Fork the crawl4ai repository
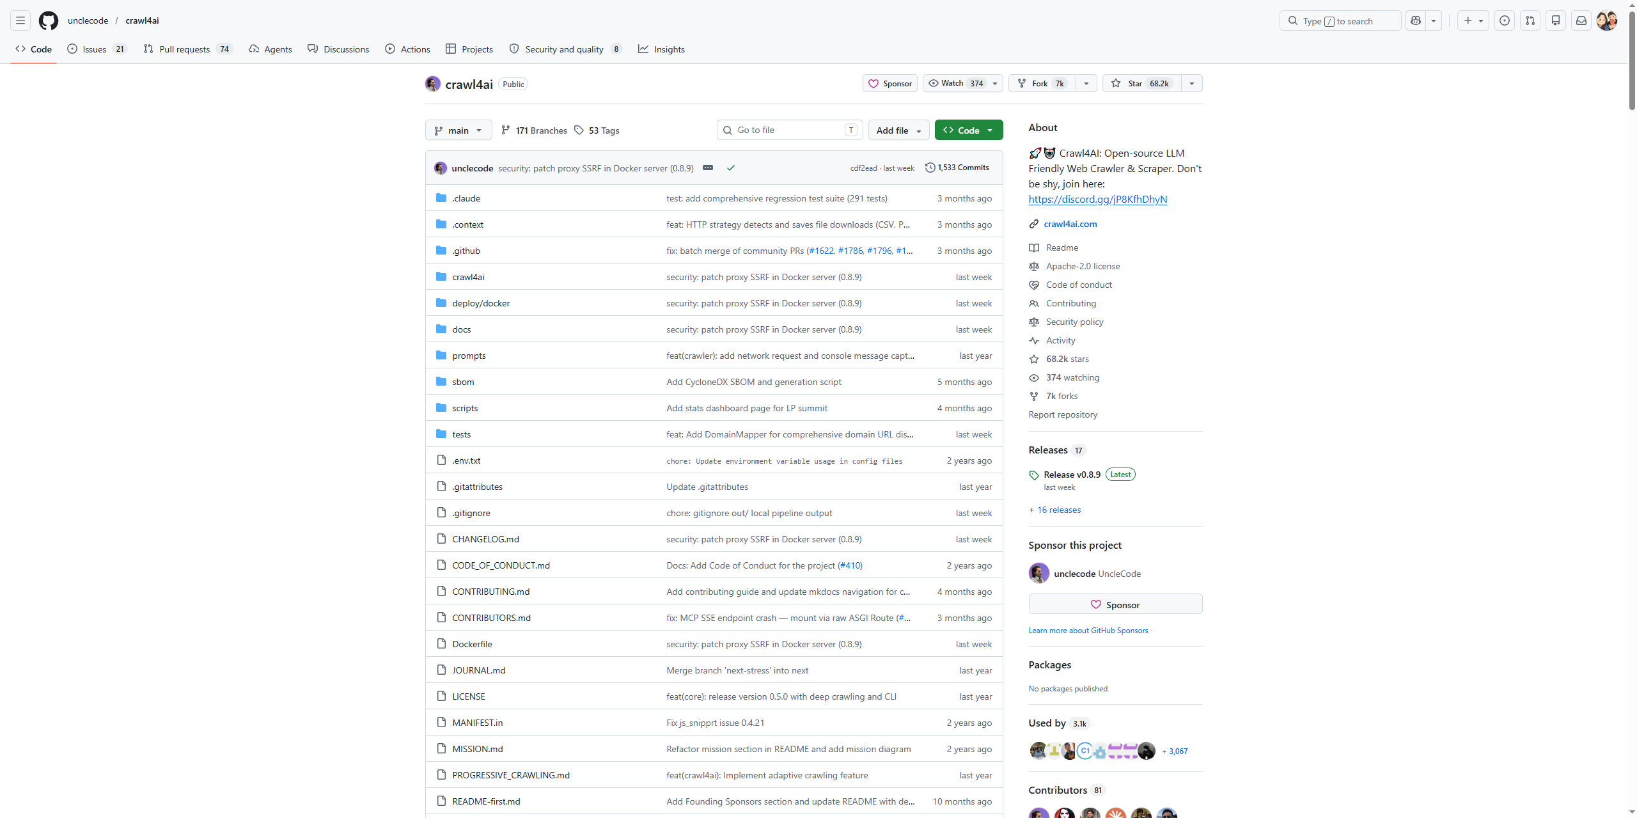Image resolution: width=1637 pixels, height=818 pixels. pos(1042,83)
